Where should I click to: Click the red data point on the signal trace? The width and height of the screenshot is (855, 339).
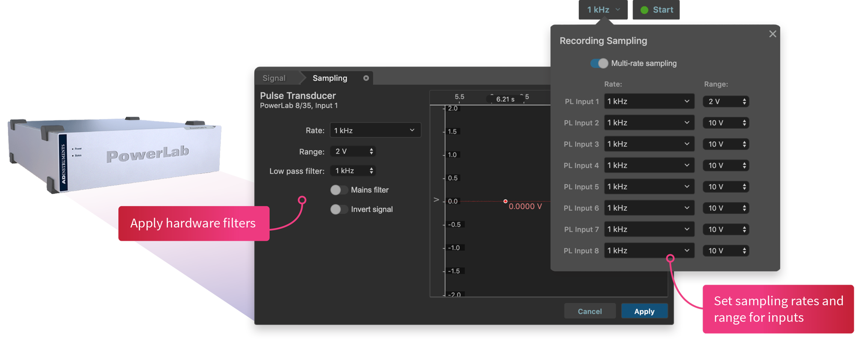point(505,201)
